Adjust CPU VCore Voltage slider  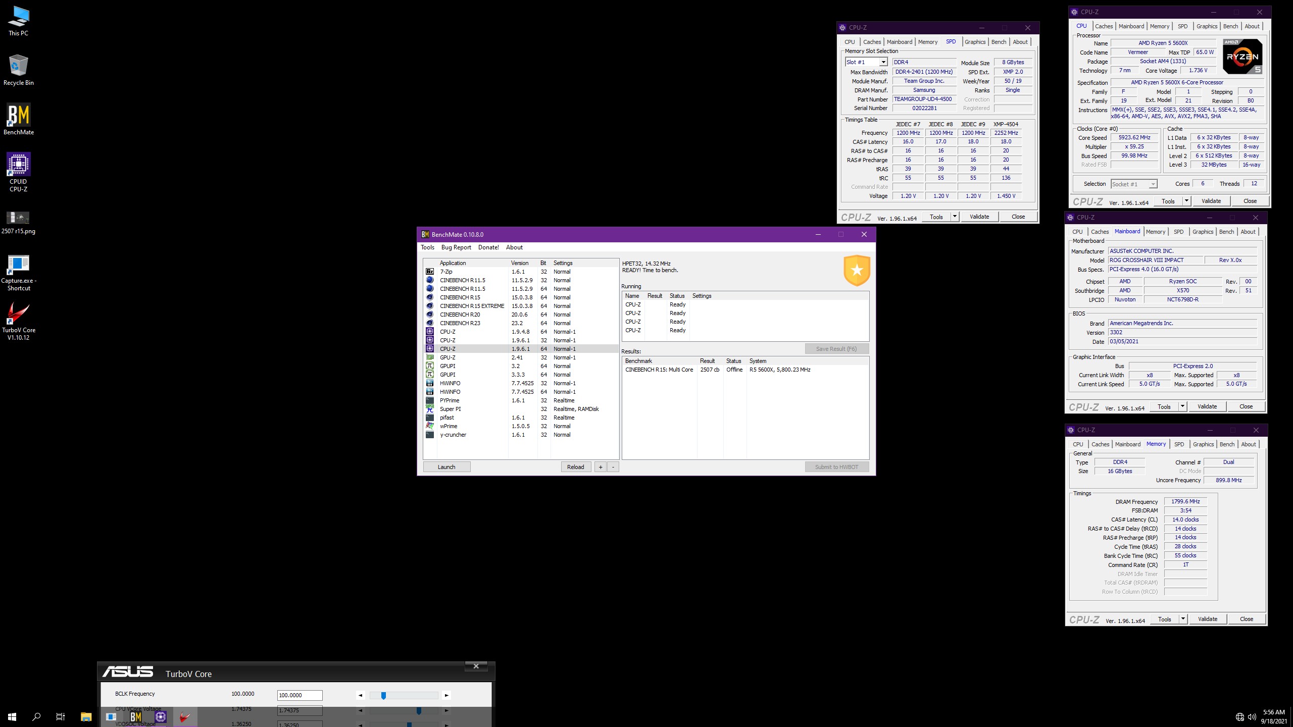[x=419, y=711]
